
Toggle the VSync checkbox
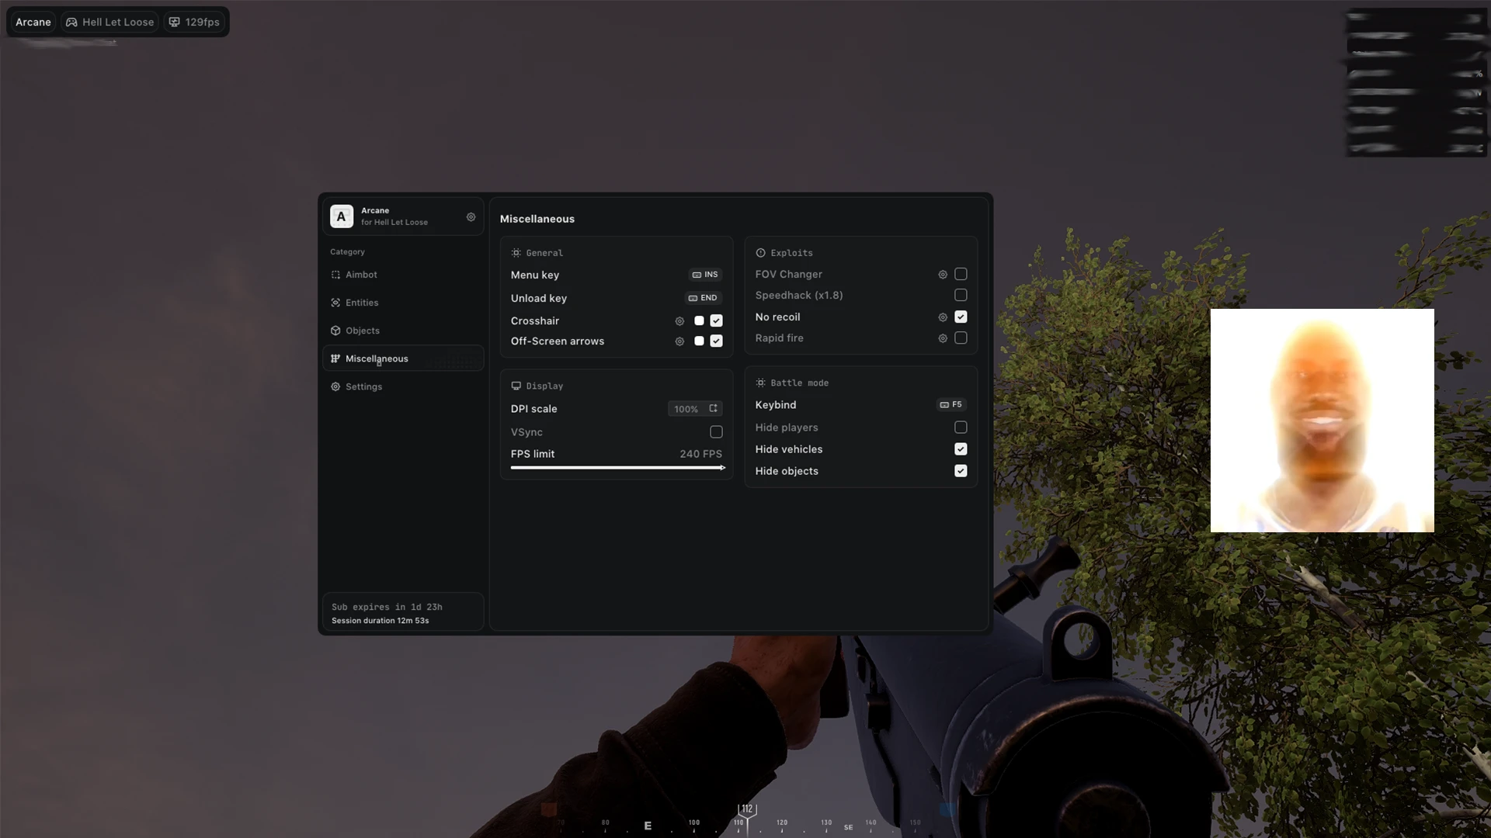coord(716,432)
